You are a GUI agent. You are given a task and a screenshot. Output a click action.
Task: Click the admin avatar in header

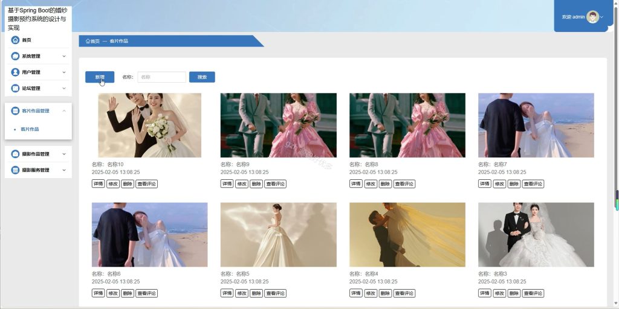tap(592, 17)
